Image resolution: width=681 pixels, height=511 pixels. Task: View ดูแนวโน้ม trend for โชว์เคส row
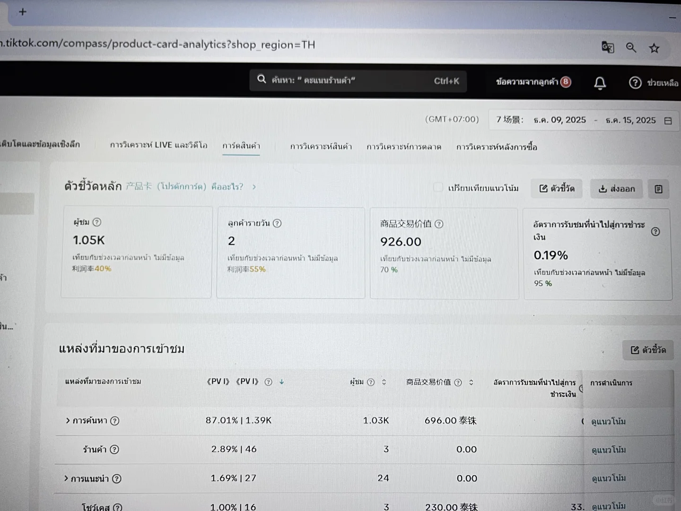[609, 507]
